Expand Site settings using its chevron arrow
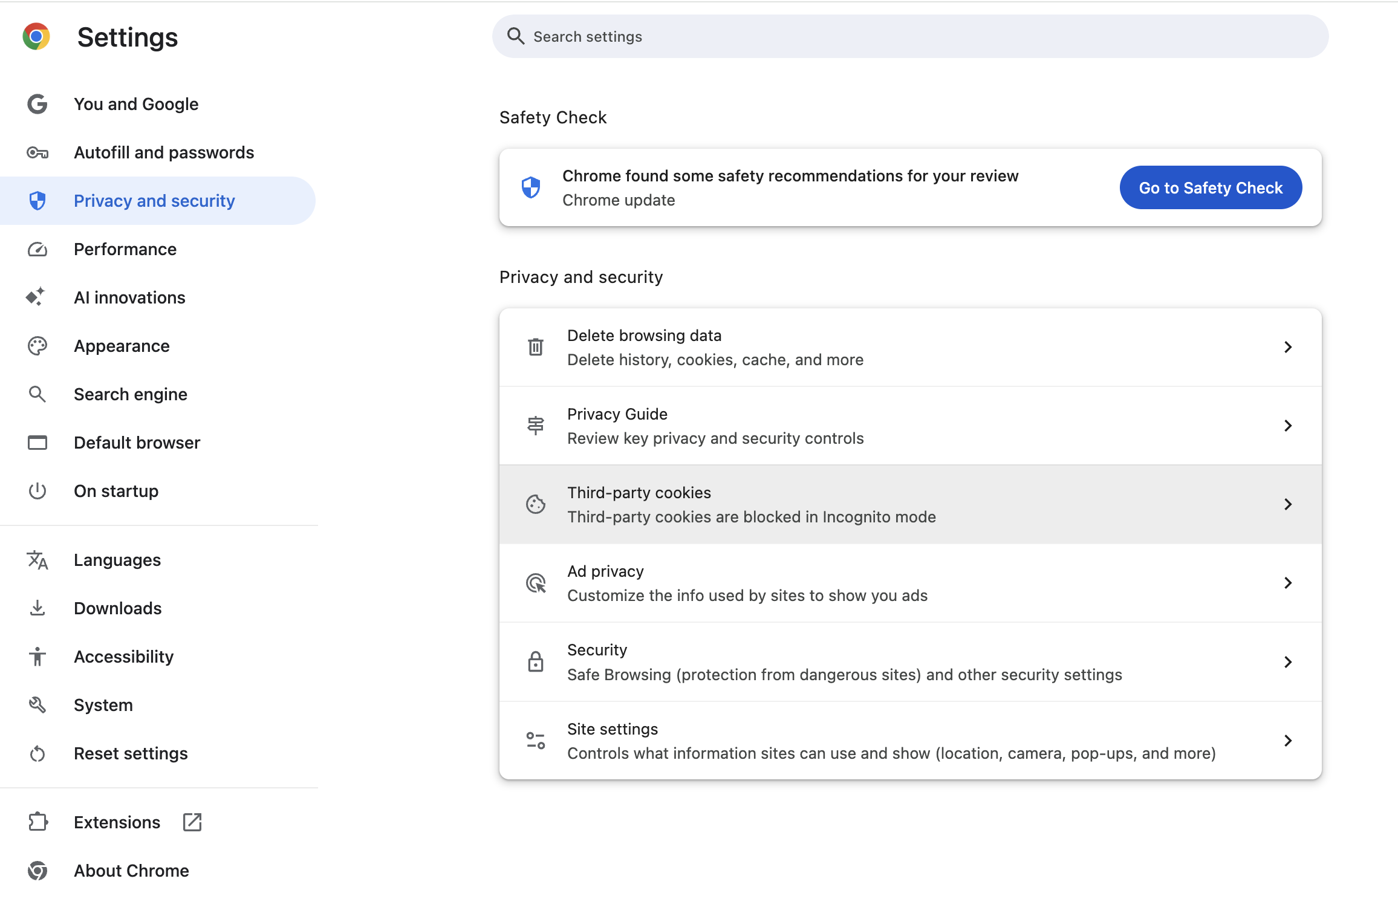The image size is (1398, 919). click(x=1288, y=741)
